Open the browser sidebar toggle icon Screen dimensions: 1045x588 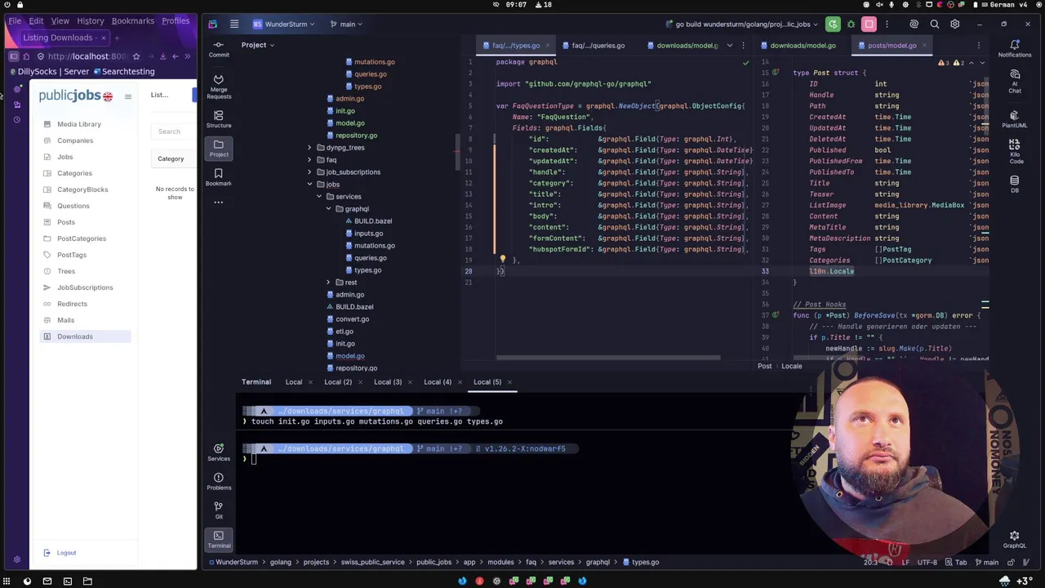14,56
